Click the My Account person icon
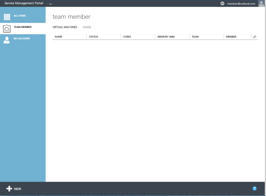This screenshot has width=266, height=196. (x=7, y=40)
